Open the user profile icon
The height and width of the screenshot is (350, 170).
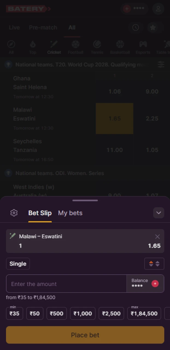point(158,8)
